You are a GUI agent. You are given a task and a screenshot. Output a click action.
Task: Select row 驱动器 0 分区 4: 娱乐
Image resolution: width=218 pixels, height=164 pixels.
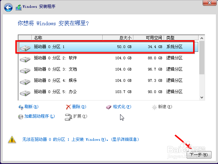pyautogui.click(x=108, y=80)
